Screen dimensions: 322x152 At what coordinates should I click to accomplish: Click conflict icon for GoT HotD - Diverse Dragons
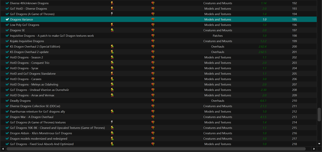[112, 9]
